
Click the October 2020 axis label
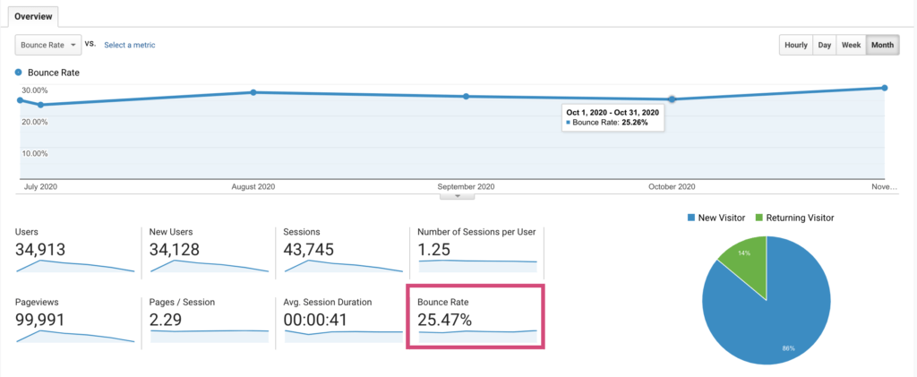pyautogui.click(x=672, y=187)
